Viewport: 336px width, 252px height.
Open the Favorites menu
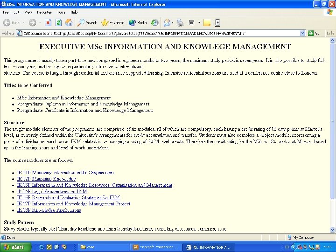click(44, 12)
